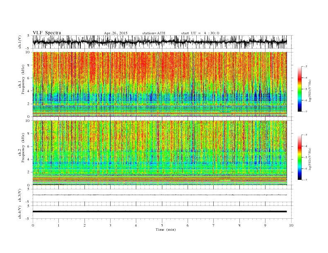Click the ch.1 spectrogram color bar
Screen dimensions: 328x253
[299, 89]
